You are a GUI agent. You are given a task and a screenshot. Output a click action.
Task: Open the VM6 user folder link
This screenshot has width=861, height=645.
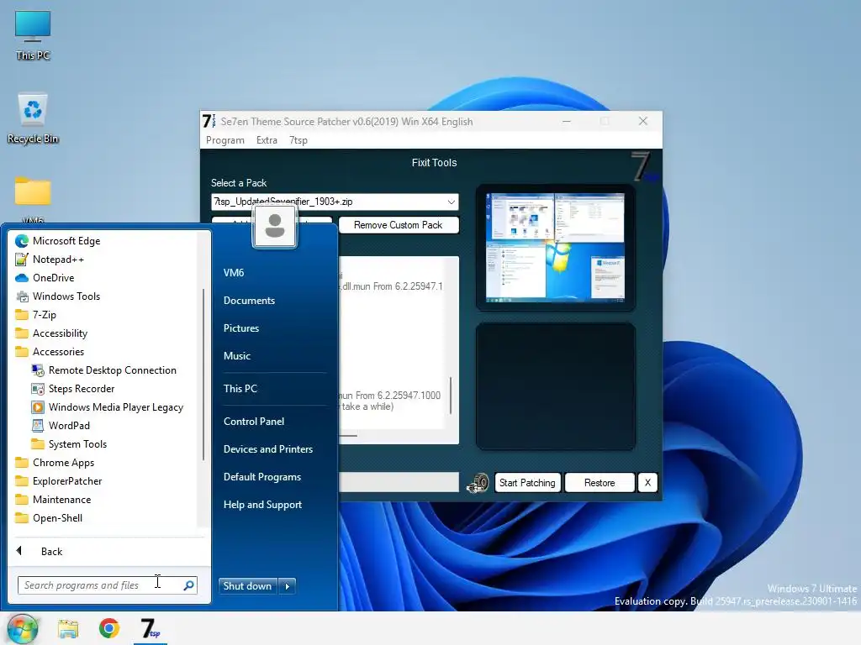[x=234, y=273]
